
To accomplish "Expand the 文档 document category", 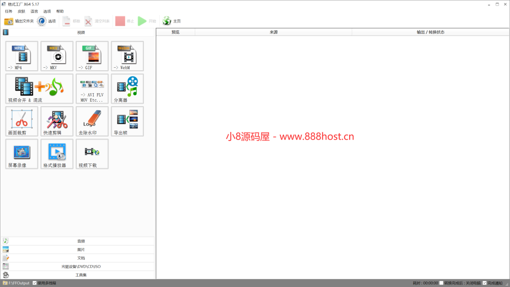I will [78, 258].
